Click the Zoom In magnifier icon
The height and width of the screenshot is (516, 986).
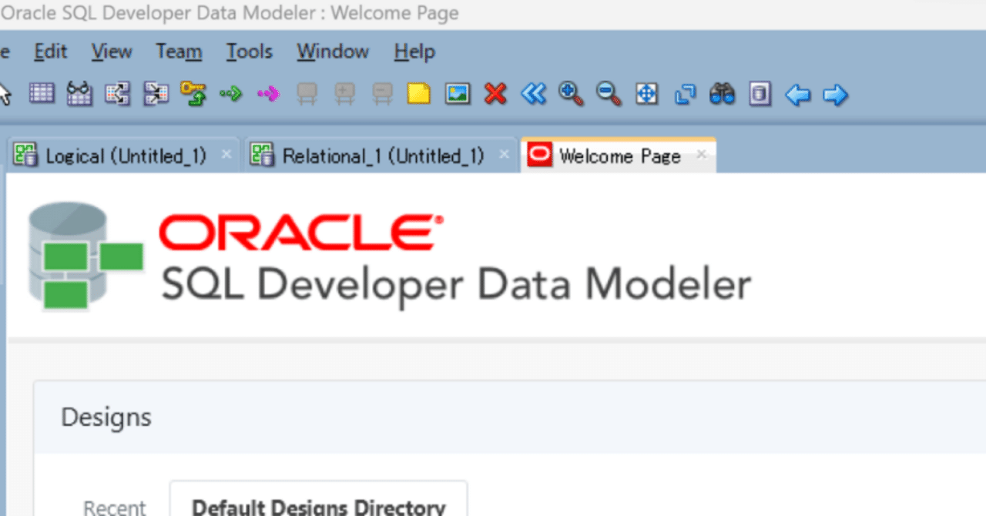point(570,94)
